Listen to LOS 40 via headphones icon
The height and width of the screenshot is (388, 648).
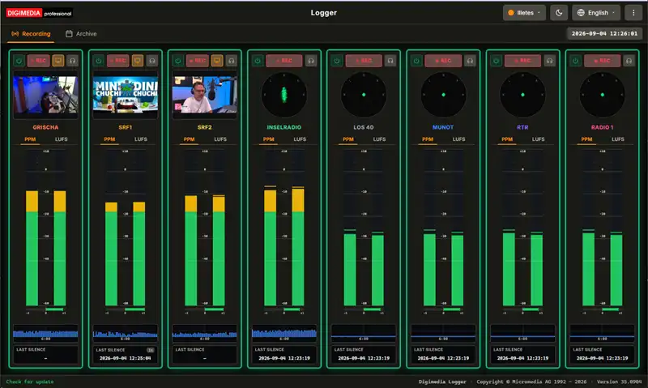(390, 61)
